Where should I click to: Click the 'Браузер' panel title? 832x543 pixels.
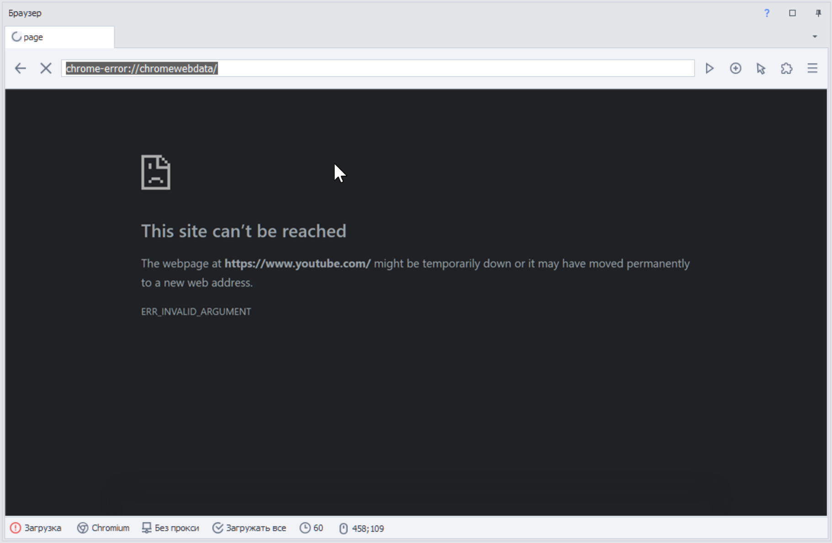25,13
